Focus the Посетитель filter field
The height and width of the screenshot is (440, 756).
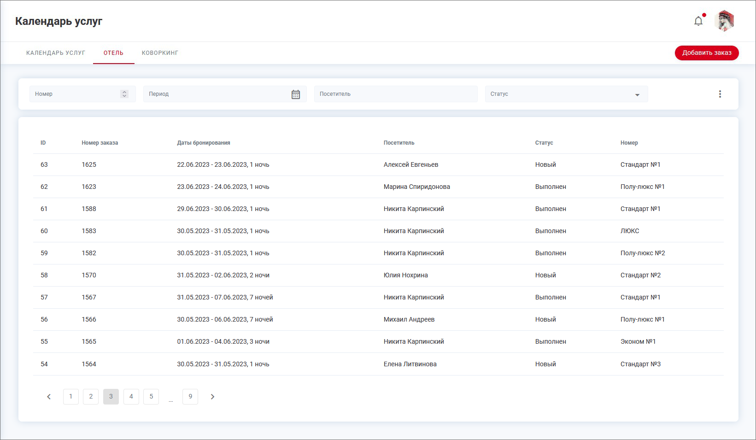(x=395, y=94)
